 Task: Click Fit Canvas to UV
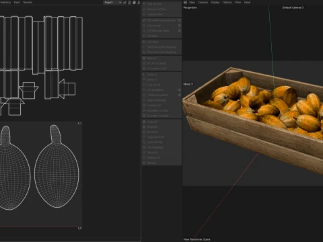pos(161,69)
